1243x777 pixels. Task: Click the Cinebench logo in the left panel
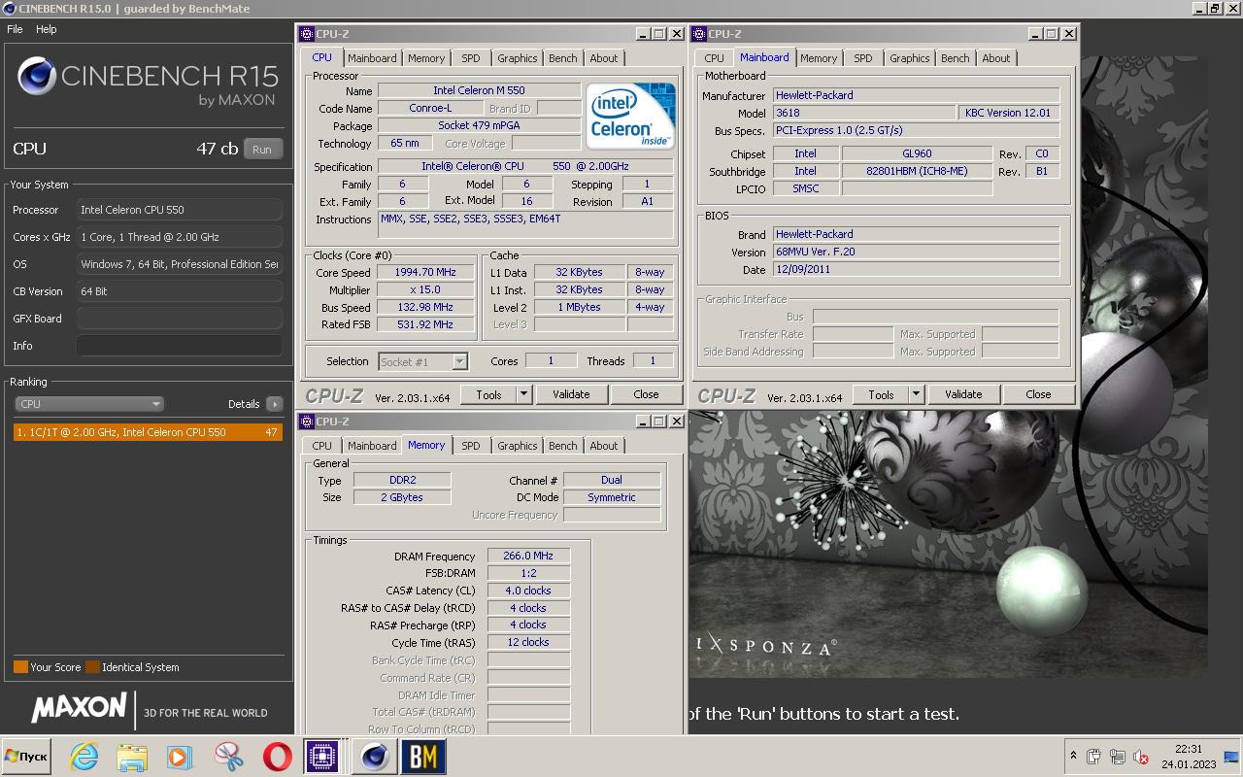pos(149,81)
